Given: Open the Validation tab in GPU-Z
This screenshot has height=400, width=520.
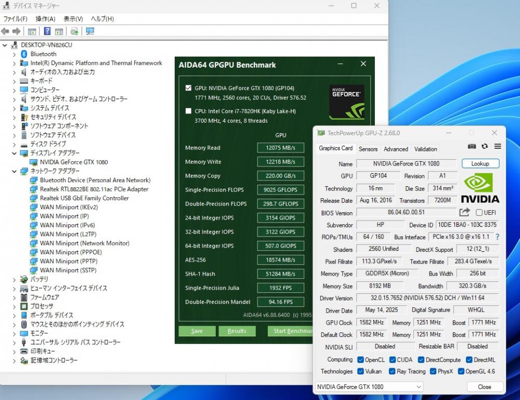Looking at the screenshot, I should (425, 149).
